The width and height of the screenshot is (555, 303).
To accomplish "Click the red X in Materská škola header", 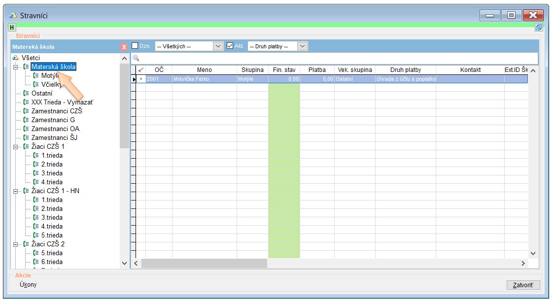I will [x=124, y=47].
